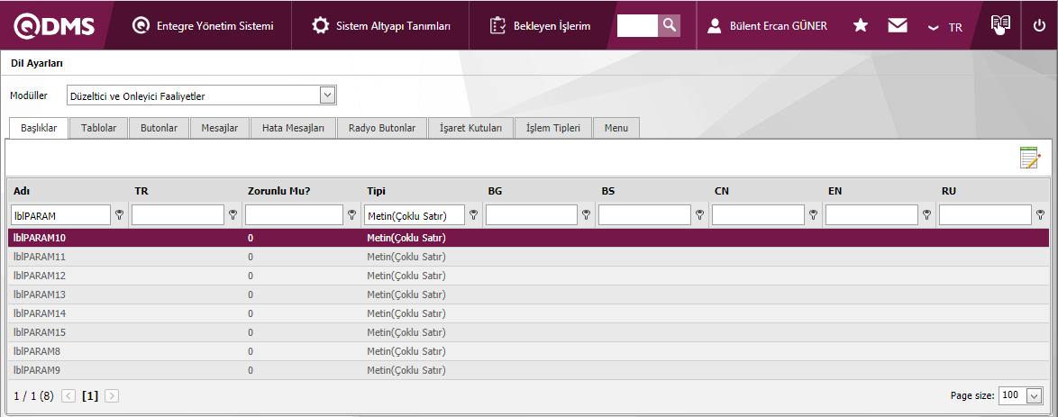Open Sistem Altyapı Tanımları menu

click(381, 26)
